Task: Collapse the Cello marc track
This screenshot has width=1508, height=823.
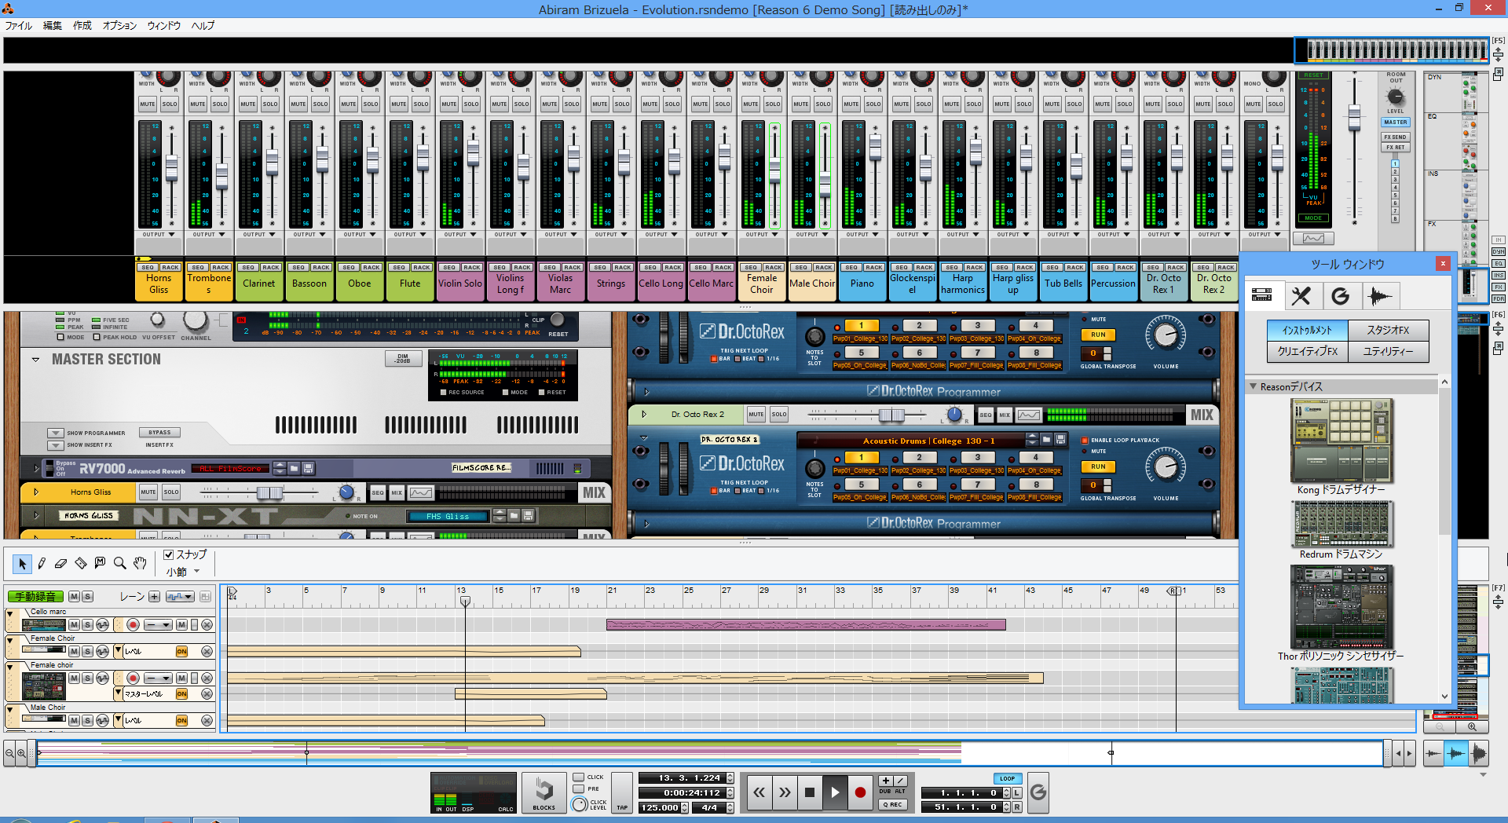Action: (x=11, y=613)
